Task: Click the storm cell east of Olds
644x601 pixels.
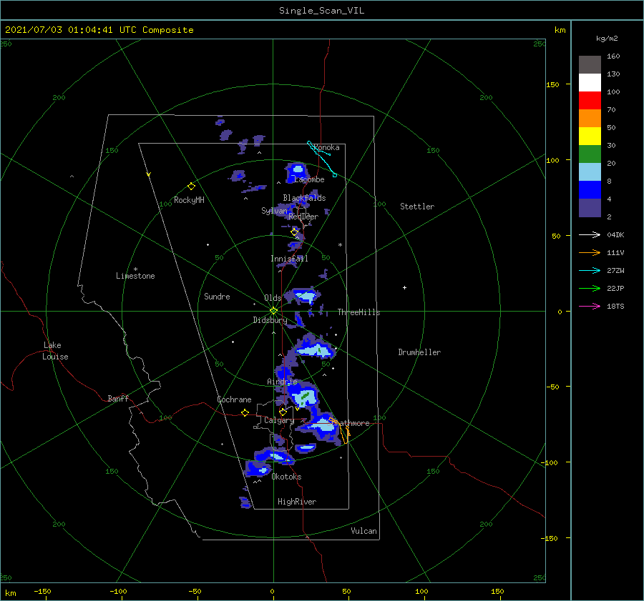Action: tap(304, 296)
